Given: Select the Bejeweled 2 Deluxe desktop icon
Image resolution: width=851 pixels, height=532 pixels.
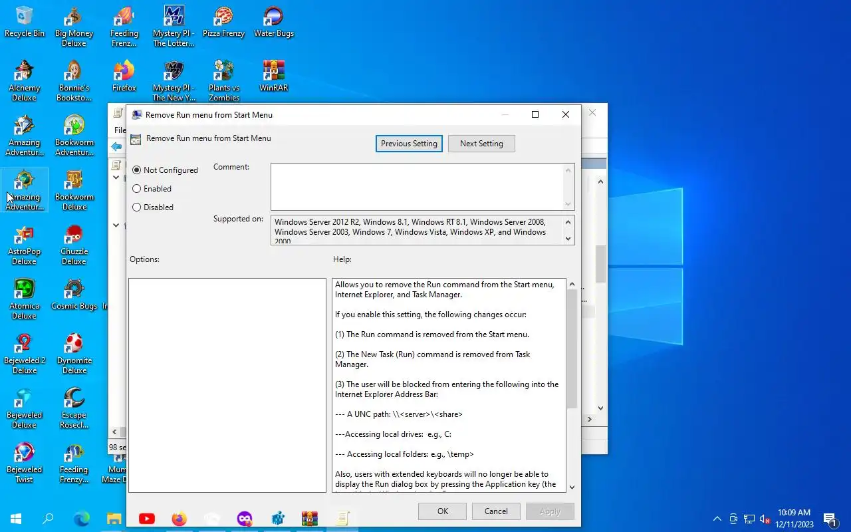Looking at the screenshot, I should (25, 354).
